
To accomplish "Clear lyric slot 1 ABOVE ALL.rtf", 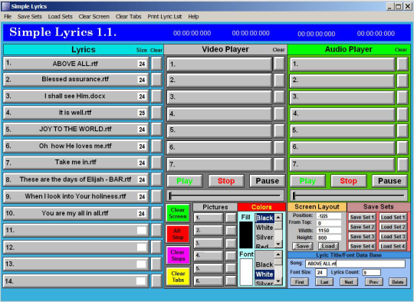I will point(156,64).
